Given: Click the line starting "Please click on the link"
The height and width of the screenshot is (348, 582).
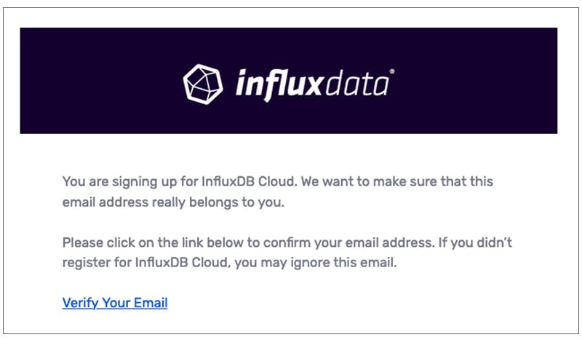Looking at the screenshot, I should click(x=292, y=242).
